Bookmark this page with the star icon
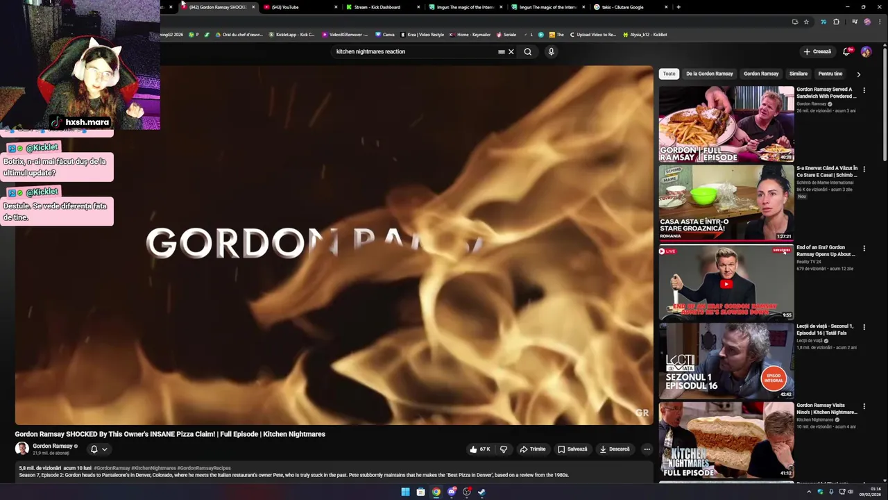The image size is (888, 500). (806, 22)
